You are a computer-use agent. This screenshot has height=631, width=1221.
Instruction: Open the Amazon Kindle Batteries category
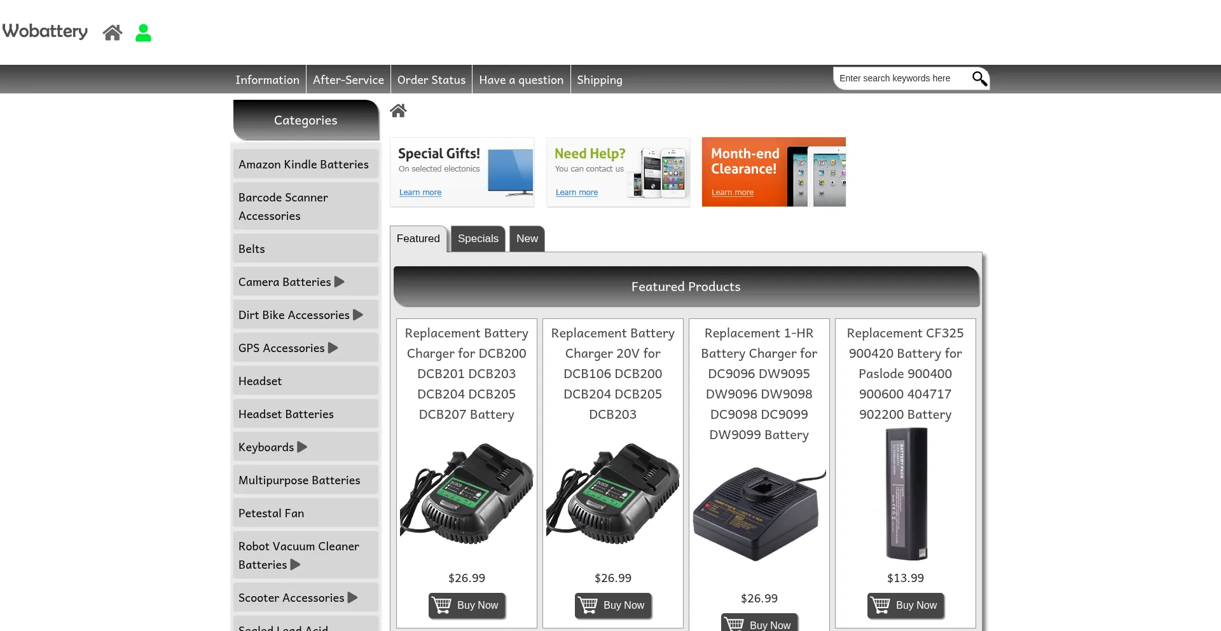pos(303,165)
